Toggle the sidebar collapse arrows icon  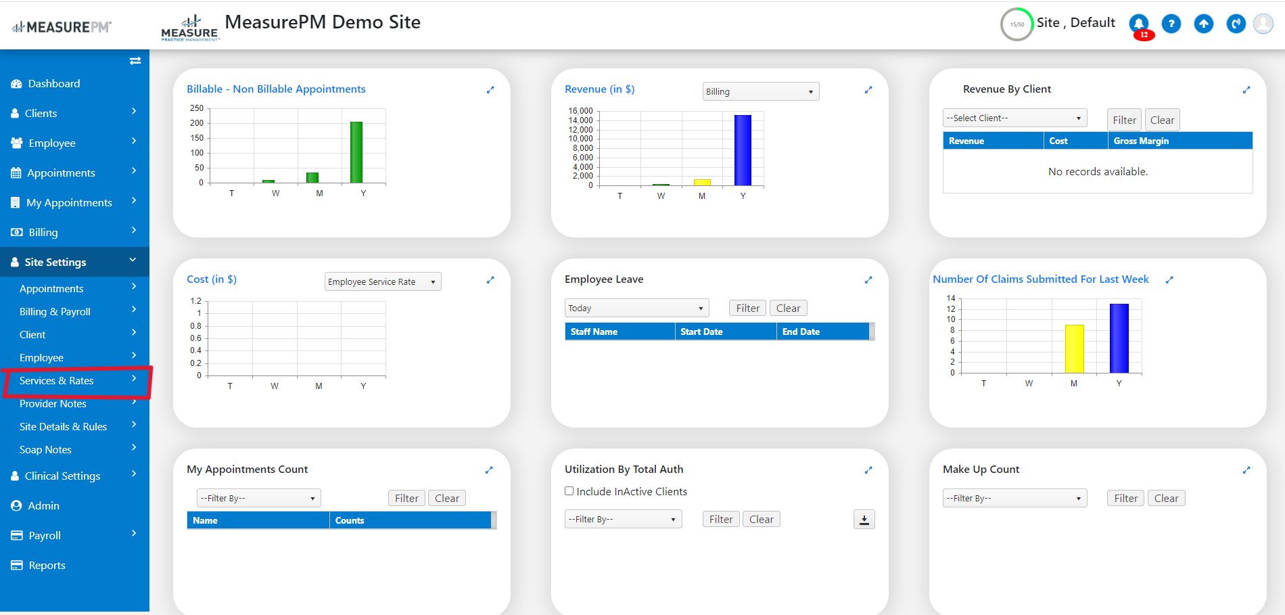135,61
